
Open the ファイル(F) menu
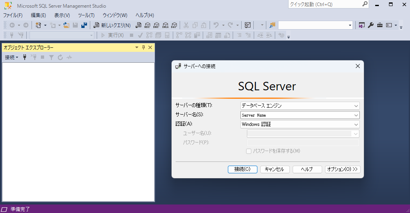pos(13,15)
